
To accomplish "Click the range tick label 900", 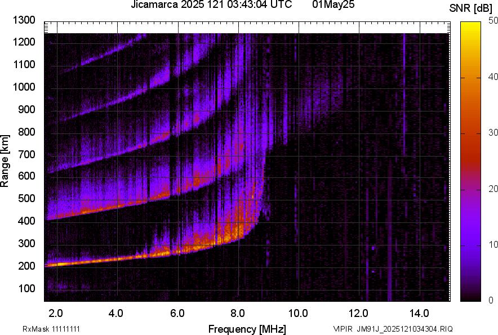I will (26, 109).
